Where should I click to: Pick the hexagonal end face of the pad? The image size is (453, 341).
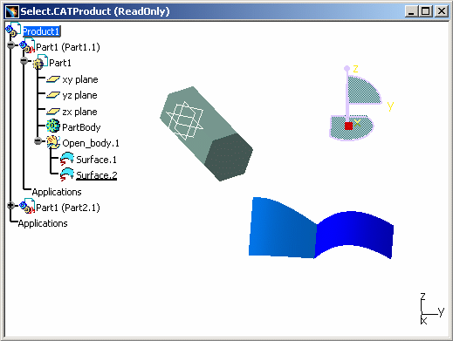click(229, 157)
